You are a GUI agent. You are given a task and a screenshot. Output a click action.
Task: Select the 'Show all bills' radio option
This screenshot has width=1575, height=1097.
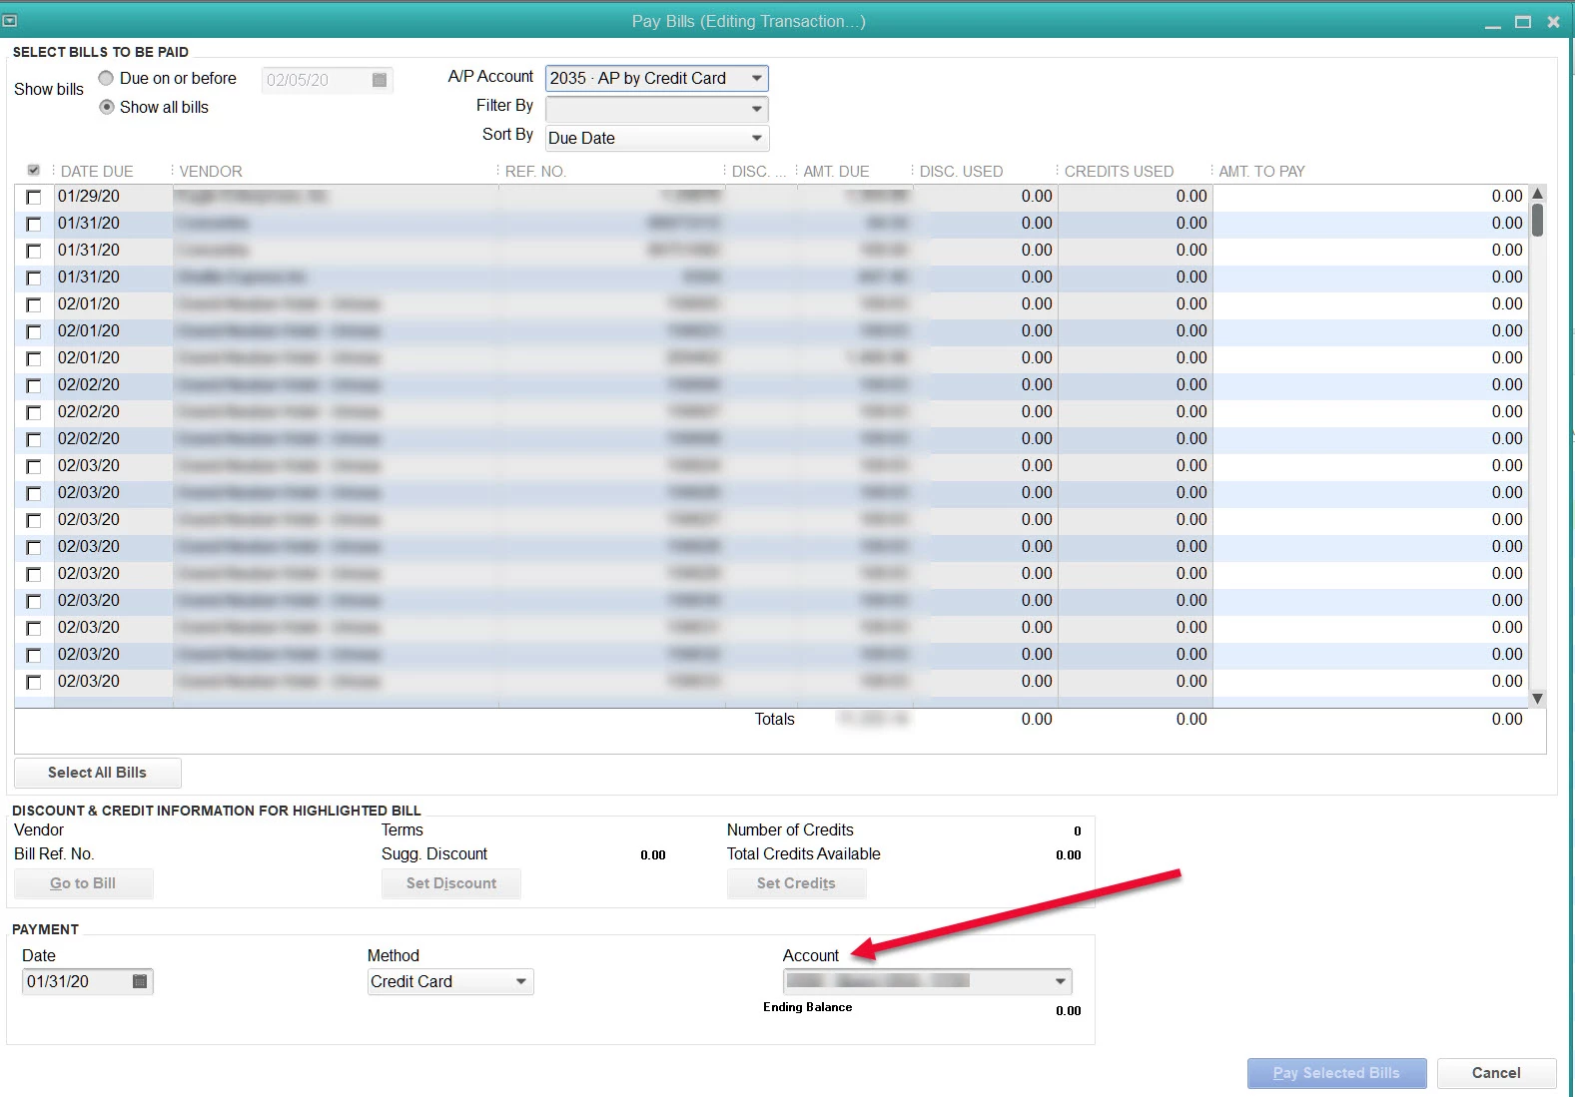(x=107, y=107)
